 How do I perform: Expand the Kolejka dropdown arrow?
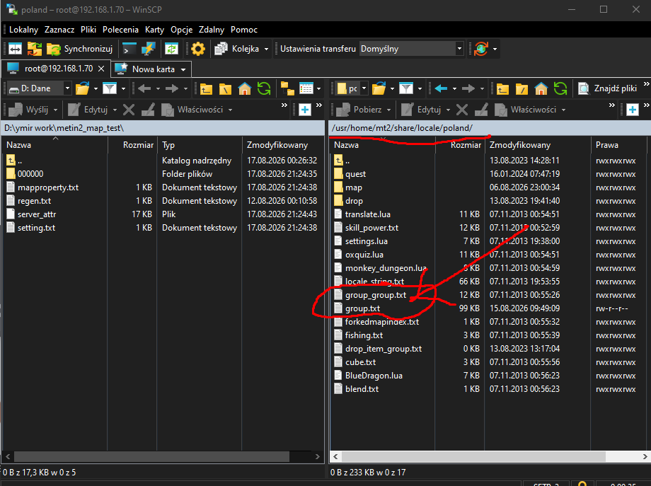click(266, 49)
